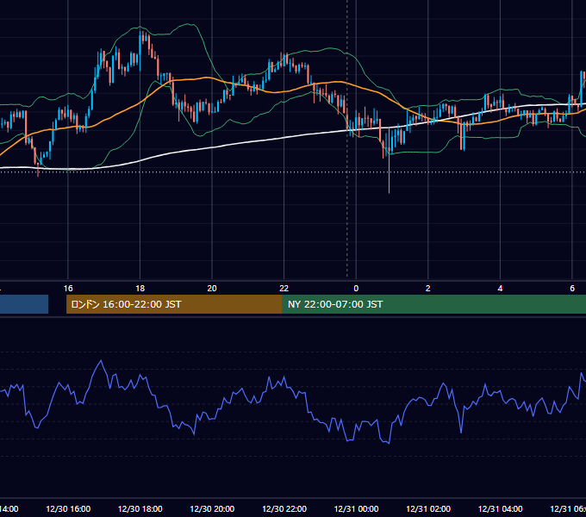This screenshot has width=586, height=517.
Task: Click the hour label 22 on upper axis
Action: [x=284, y=289]
